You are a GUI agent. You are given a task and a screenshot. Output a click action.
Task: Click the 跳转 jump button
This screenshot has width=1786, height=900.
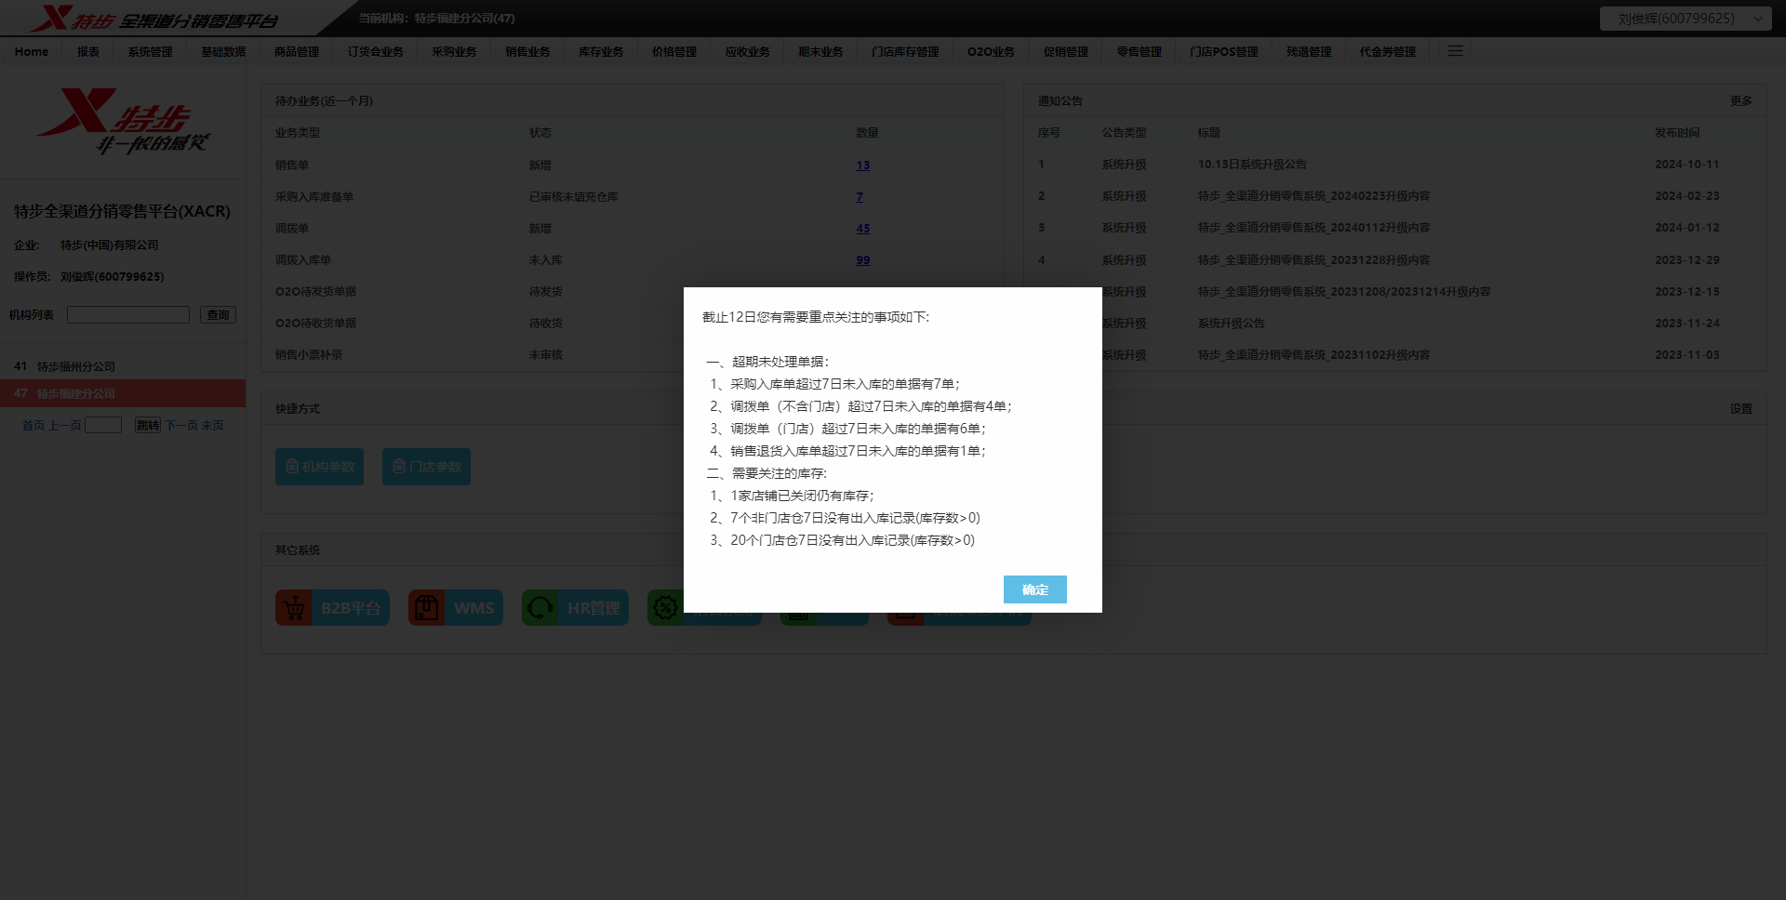148,425
